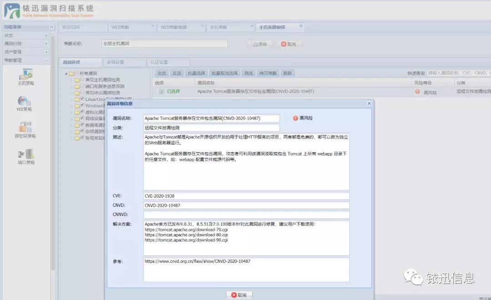Viewport: 491px width, 300px height.
Task: Click the 拷贝策略 copy policy button
Action: tap(268, 73)
